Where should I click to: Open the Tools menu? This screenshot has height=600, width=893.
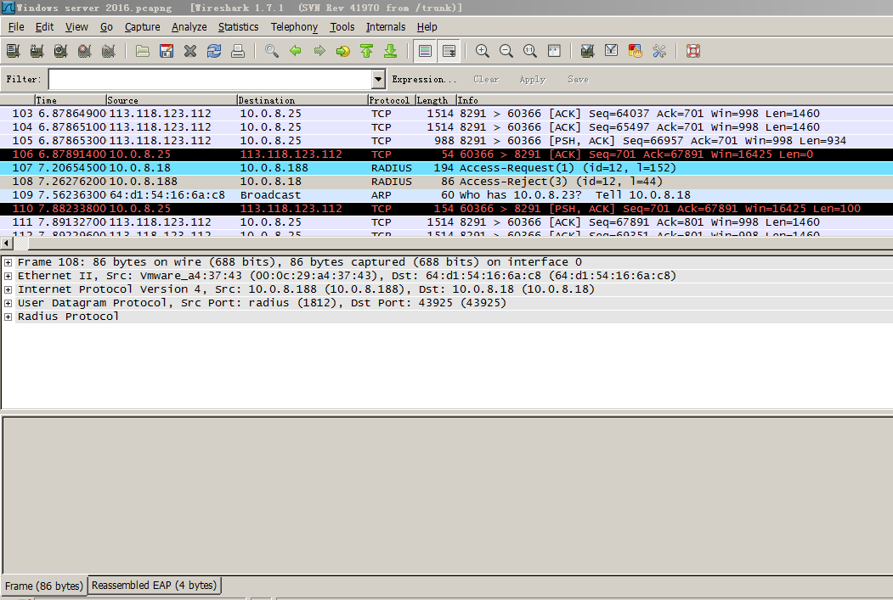[x=342, y=26]
